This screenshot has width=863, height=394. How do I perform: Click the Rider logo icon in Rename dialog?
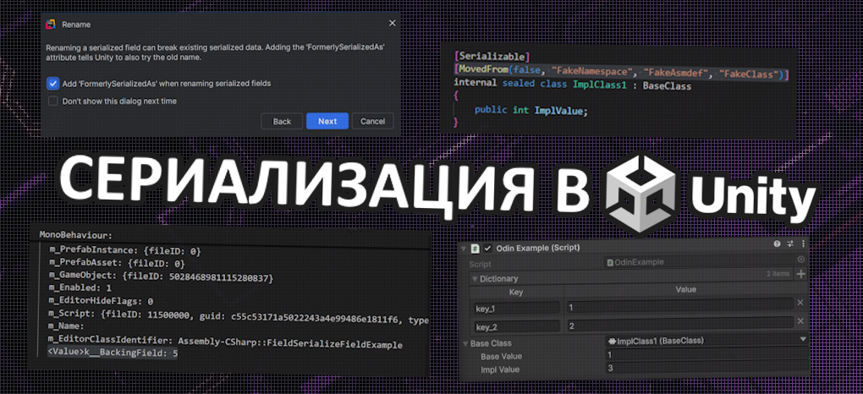[51, 25]
